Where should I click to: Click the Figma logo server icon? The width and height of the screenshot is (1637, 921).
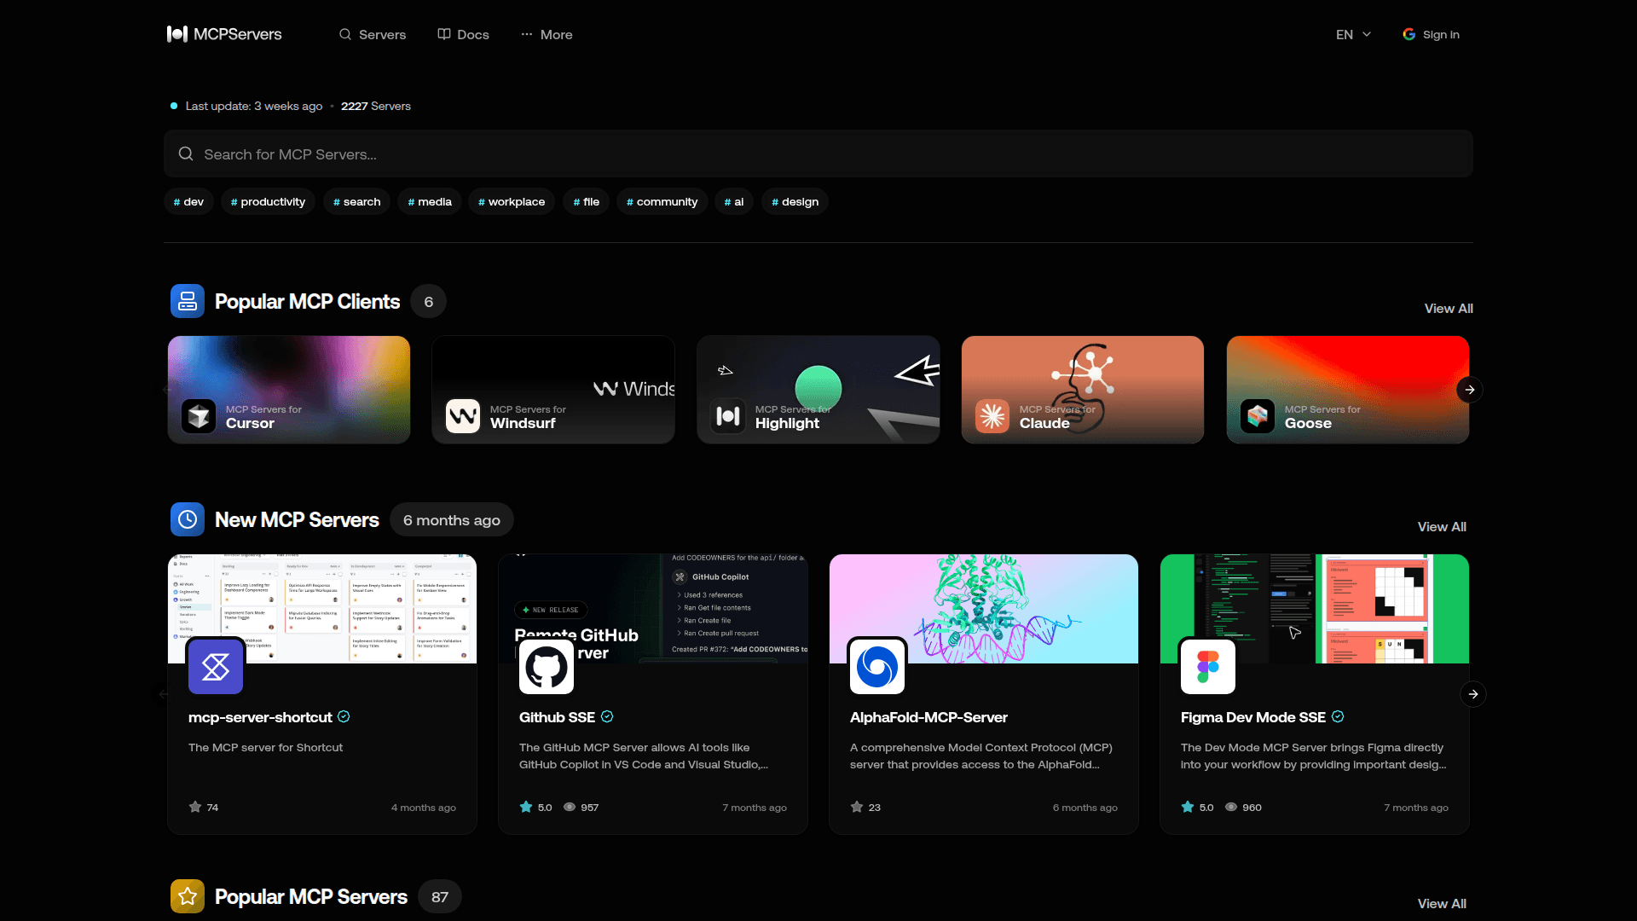(x=1208, y=667)
